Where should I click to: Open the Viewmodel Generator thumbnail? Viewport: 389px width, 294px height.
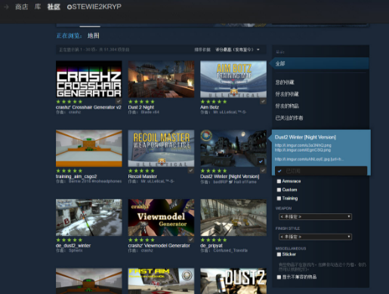pyautogui.click(x=161, y=218)
